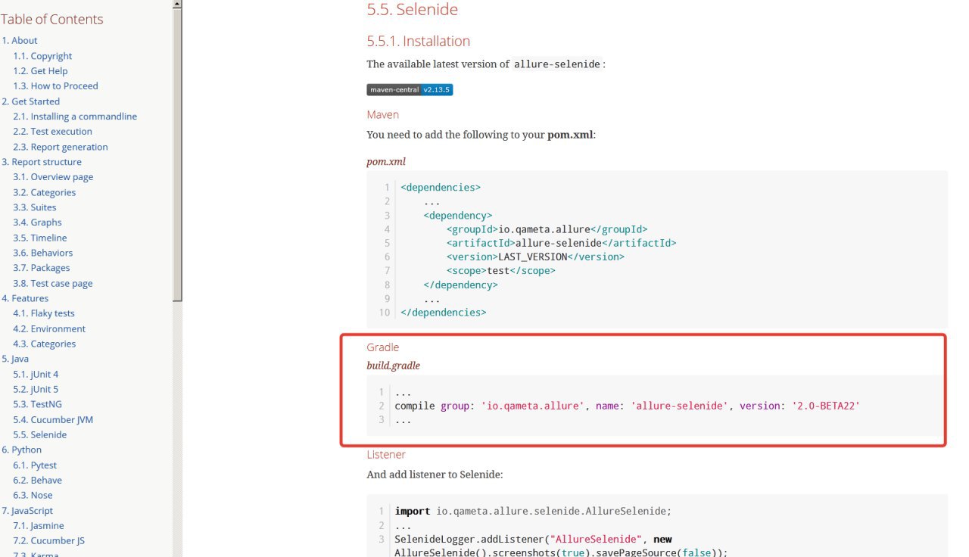Go to '2.1. Installing a commandline'
This screenshot has width=969, height=557.
(75, 117)
